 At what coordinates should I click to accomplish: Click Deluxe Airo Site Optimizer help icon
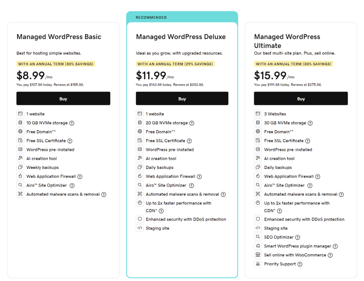click(x=192, y=186)
